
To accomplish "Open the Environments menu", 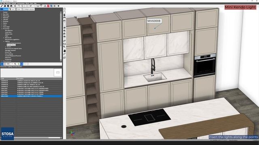I will pos(21,3).
